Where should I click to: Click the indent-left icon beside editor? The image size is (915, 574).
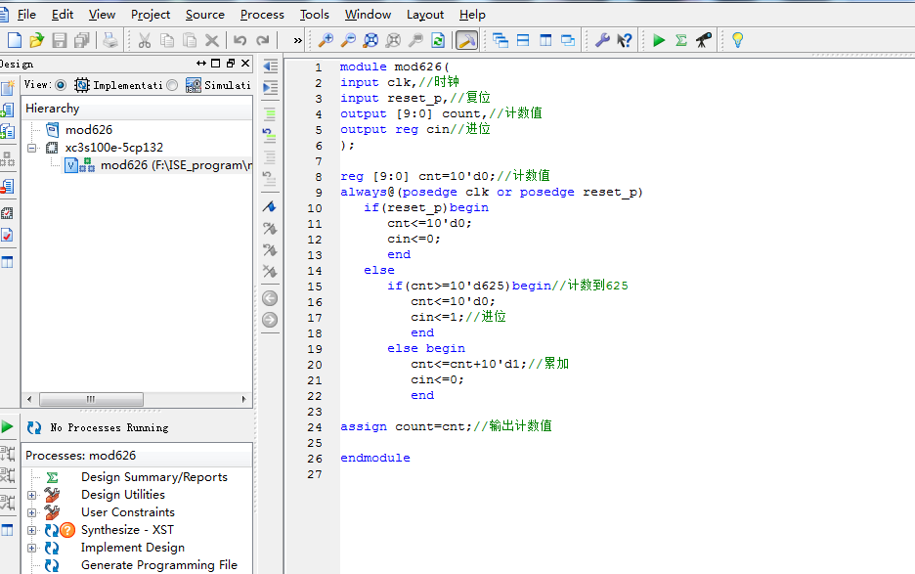270,66
